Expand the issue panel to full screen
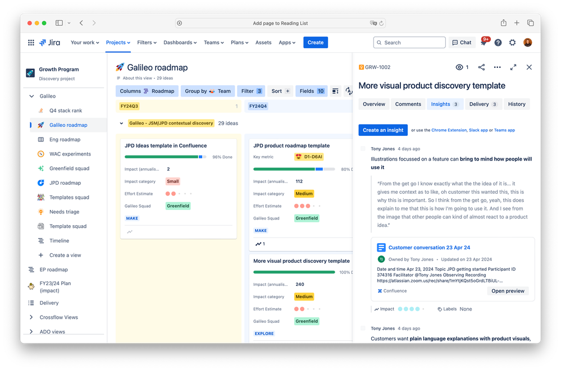 click(x=513, y=67)
